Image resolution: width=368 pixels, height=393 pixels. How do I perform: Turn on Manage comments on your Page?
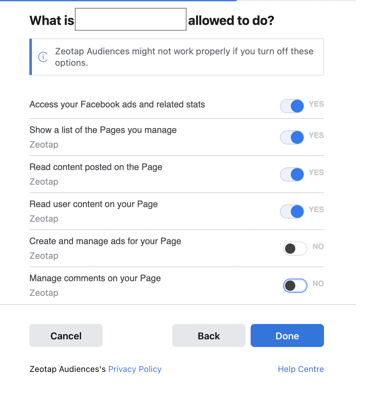coord(295,286)
